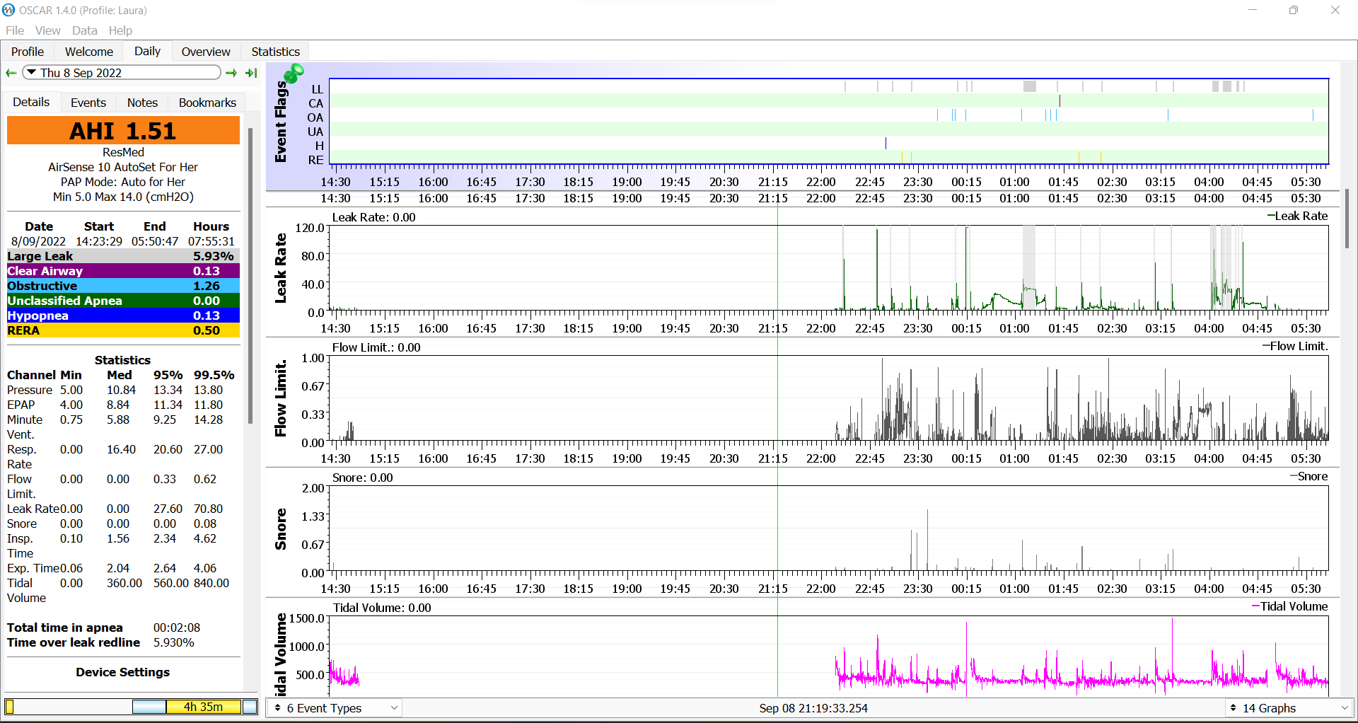Open the Statistics tab

click(276, 52)
